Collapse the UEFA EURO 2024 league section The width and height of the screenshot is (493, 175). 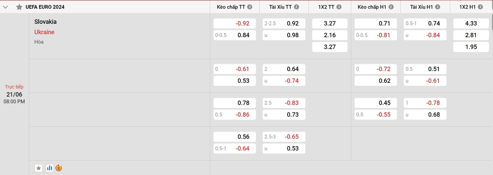[6, 7]
